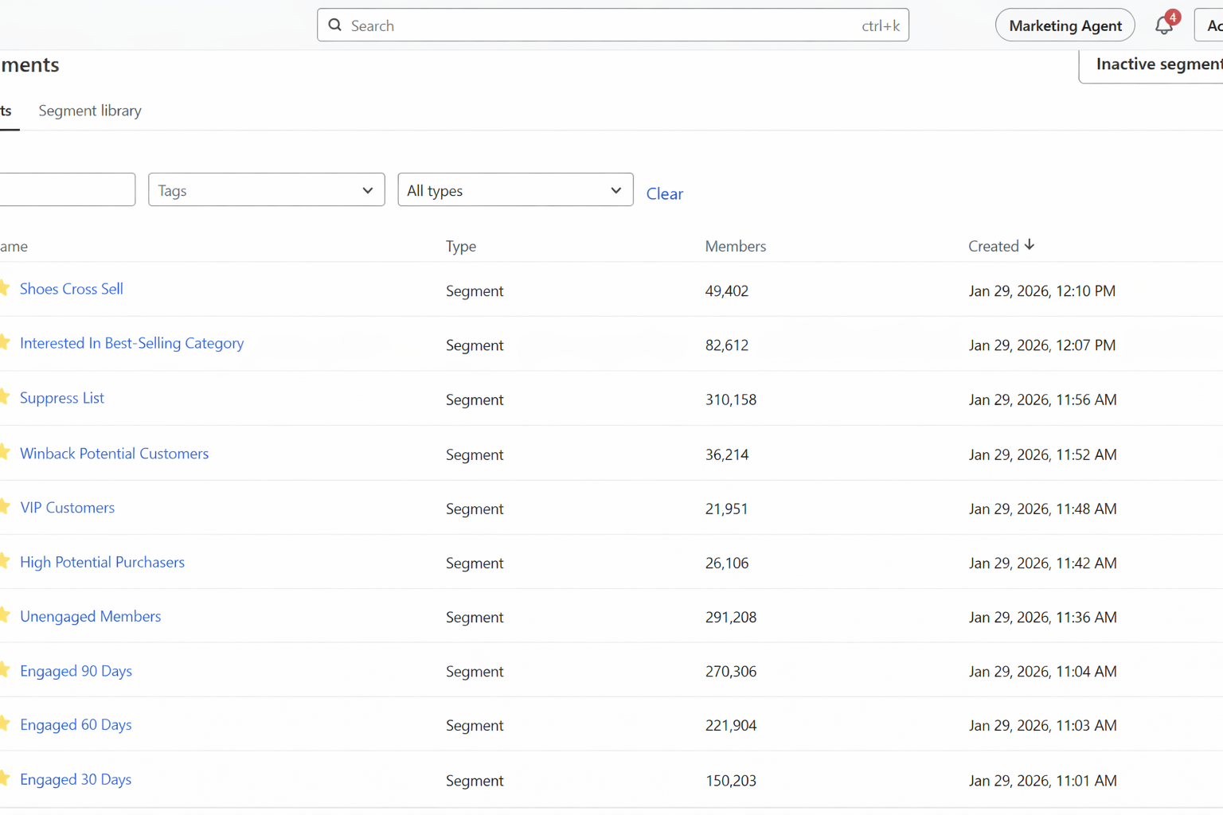Click the sort arrow on Created column

click(1030, 245)
